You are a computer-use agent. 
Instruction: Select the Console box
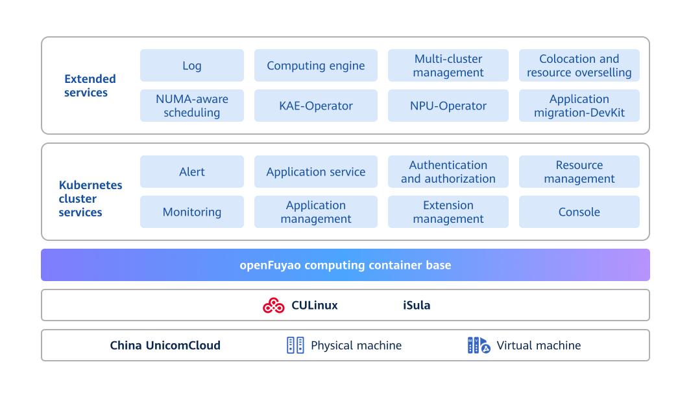(579, 212)
